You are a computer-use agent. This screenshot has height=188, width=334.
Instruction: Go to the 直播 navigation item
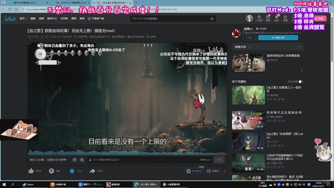[x=41, y=18]
